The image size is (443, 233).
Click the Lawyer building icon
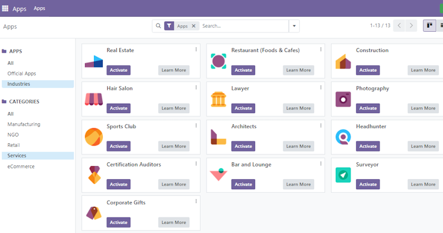(219, 99)
